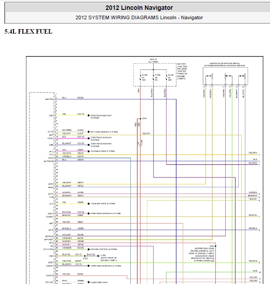The width and height of the screenshot is (270, 284).
Task: Select the G100 ground location note
Action: 109,258
